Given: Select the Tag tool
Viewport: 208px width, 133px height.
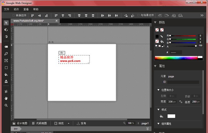Looking at the screenshot, I should pos(6,47).
